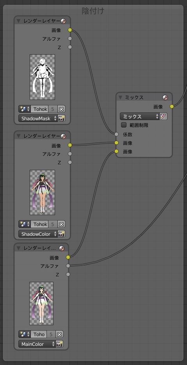Screen dimensions: 187x365
Task: Click the アルファ output socket of ShadowMask node
Action: [70, 39]
